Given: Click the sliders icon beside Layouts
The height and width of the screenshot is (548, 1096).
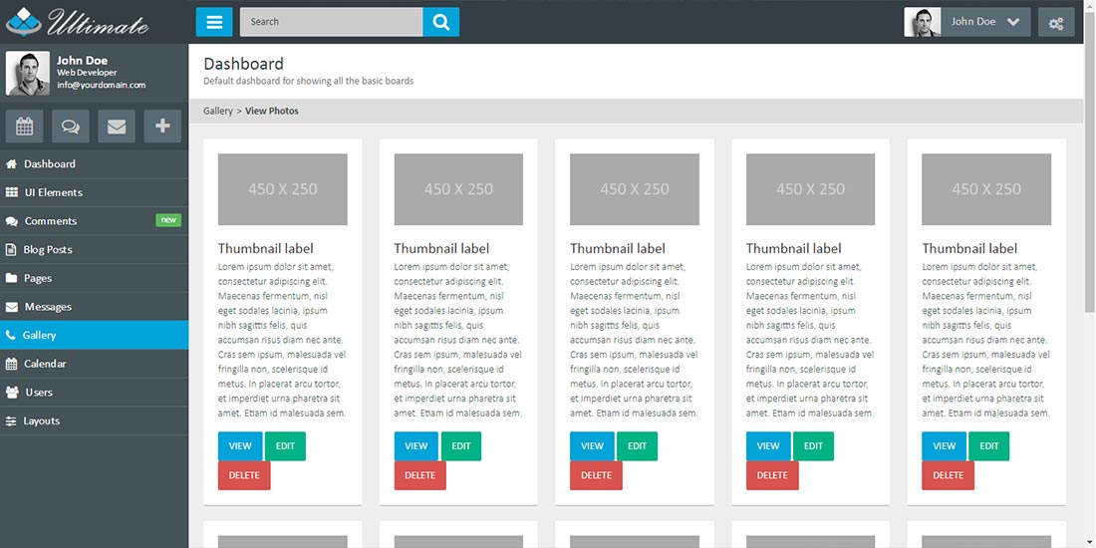Looking at the screenshot, I should pos(11,420).
